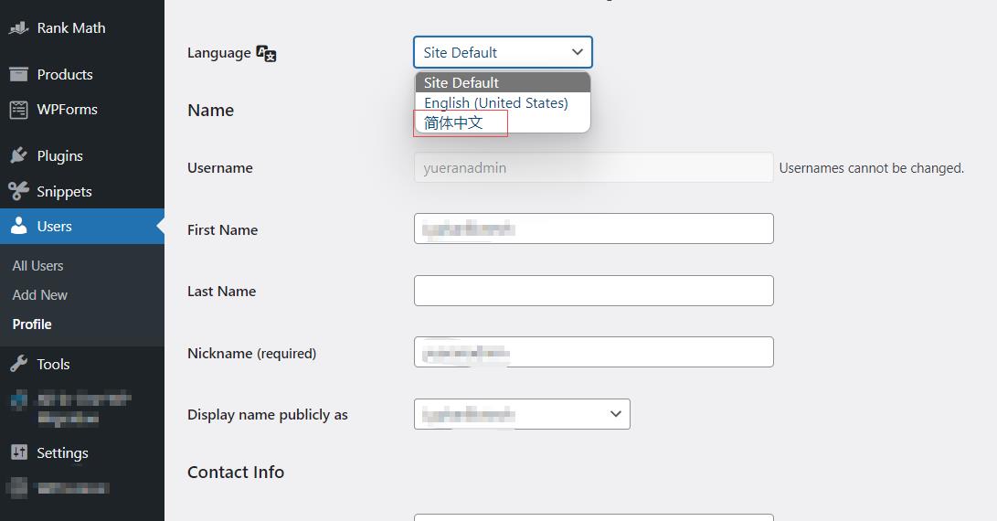Collapse the Language dropdown showing Site Default
The image size is (997, 521).
(503, 52)
